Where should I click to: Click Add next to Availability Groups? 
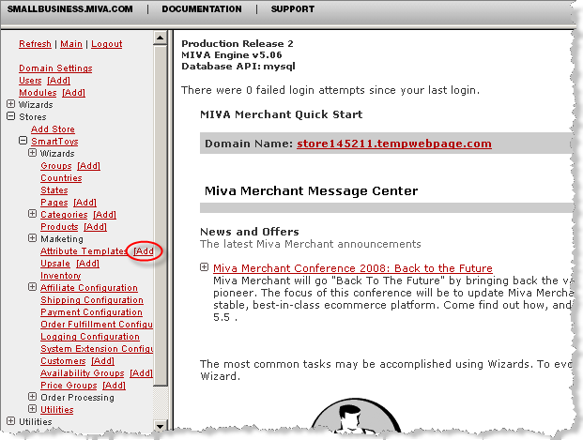[141, 373]
